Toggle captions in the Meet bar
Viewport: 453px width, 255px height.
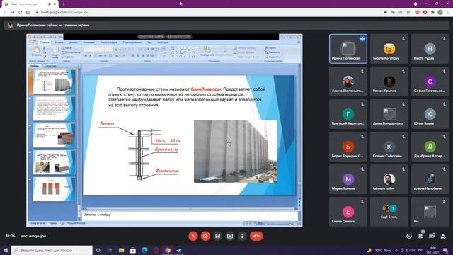pos(217,236)
